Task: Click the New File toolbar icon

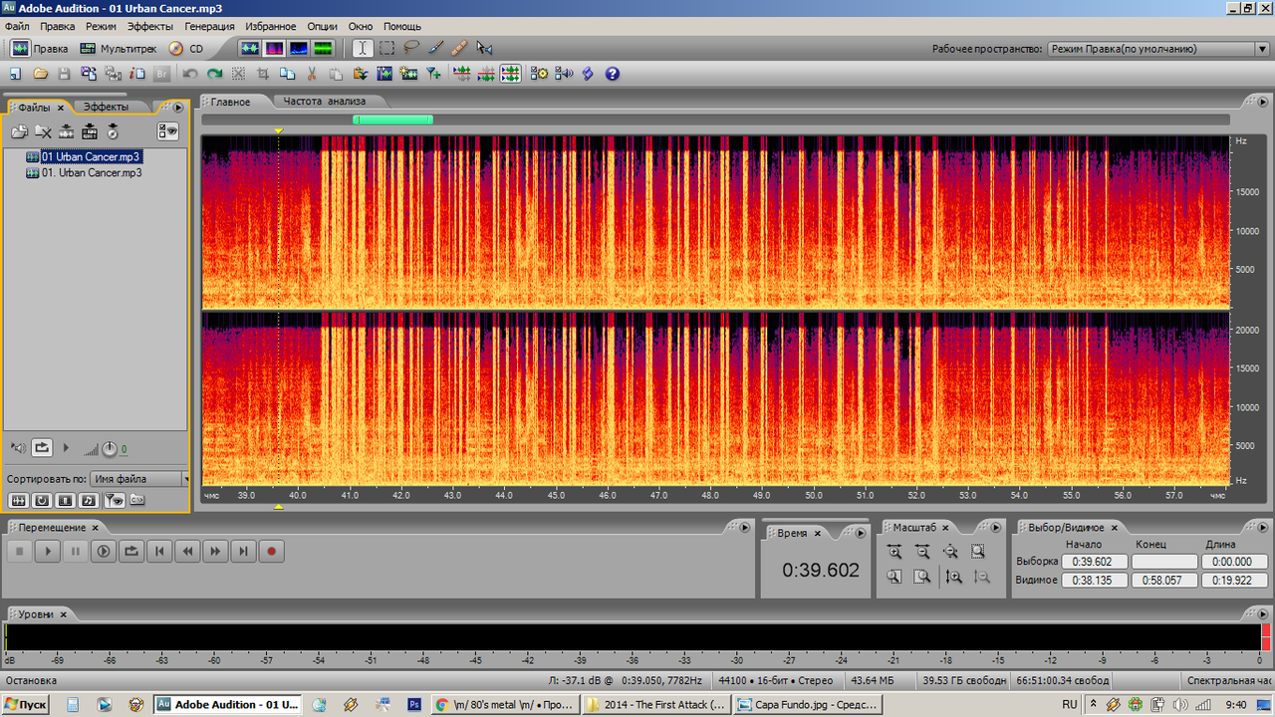Action: (16, 74)
